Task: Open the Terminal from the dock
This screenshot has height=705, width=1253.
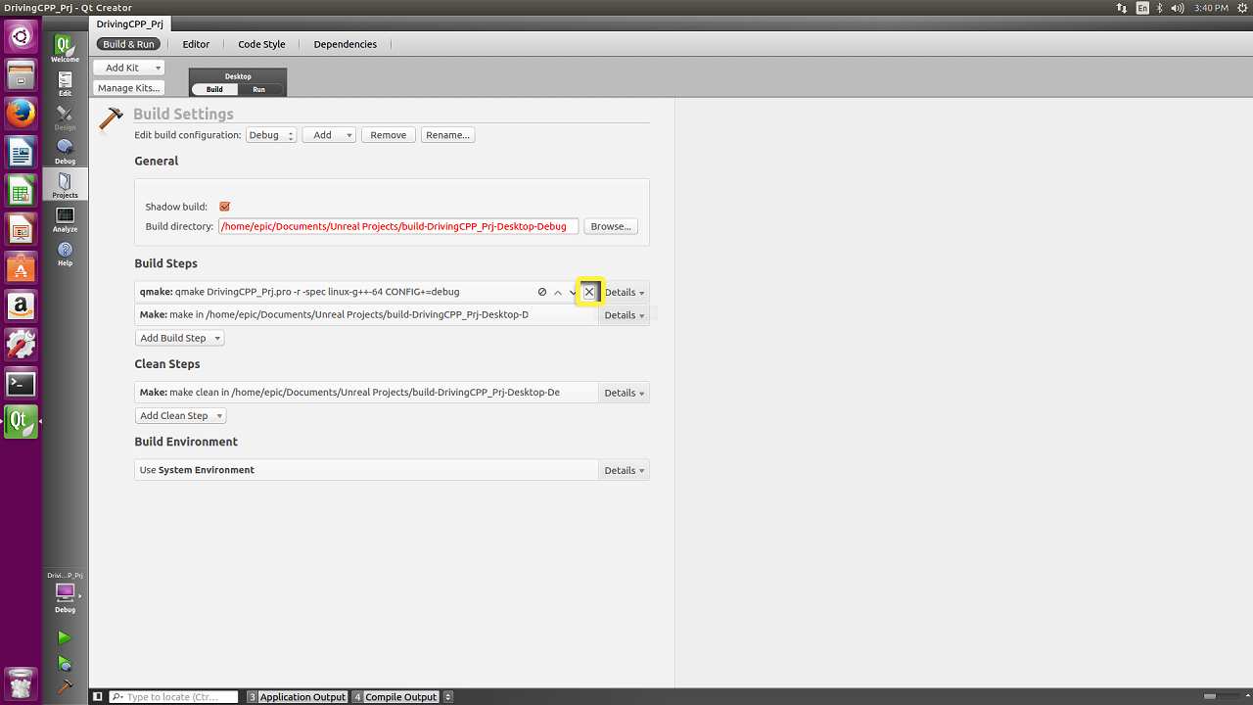Action: coord(21,384)
